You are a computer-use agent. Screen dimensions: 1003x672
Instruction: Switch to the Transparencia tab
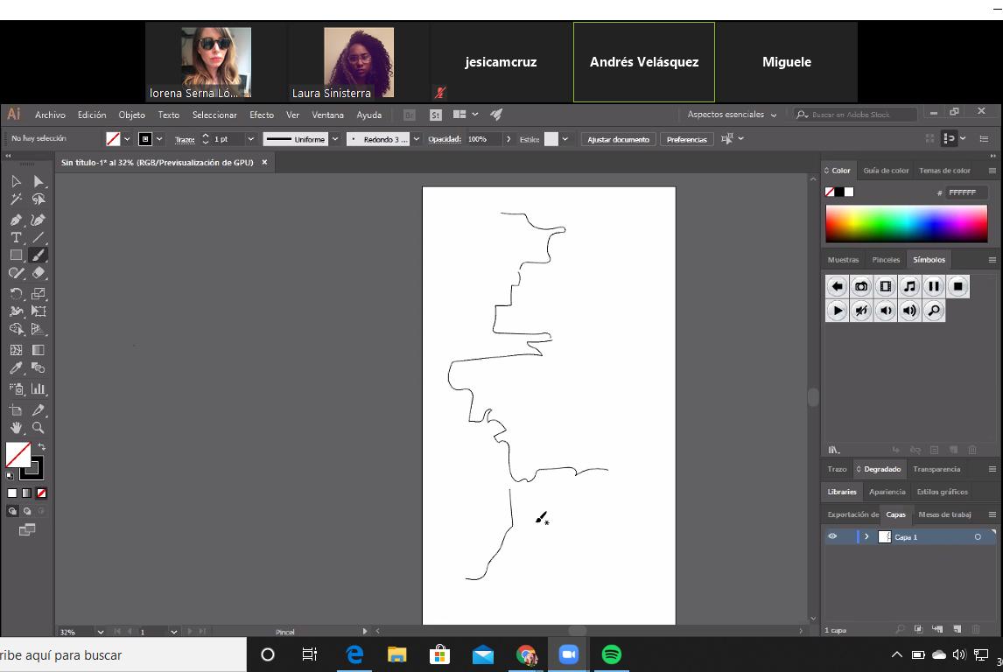(936, 469)
